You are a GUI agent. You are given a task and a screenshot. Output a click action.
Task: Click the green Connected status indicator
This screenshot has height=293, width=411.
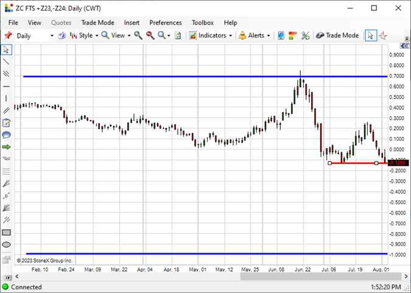pos(5,287)
